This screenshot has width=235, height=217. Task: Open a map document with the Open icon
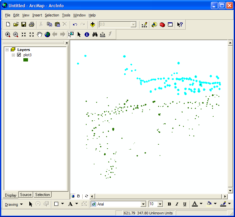pos(16,24)
